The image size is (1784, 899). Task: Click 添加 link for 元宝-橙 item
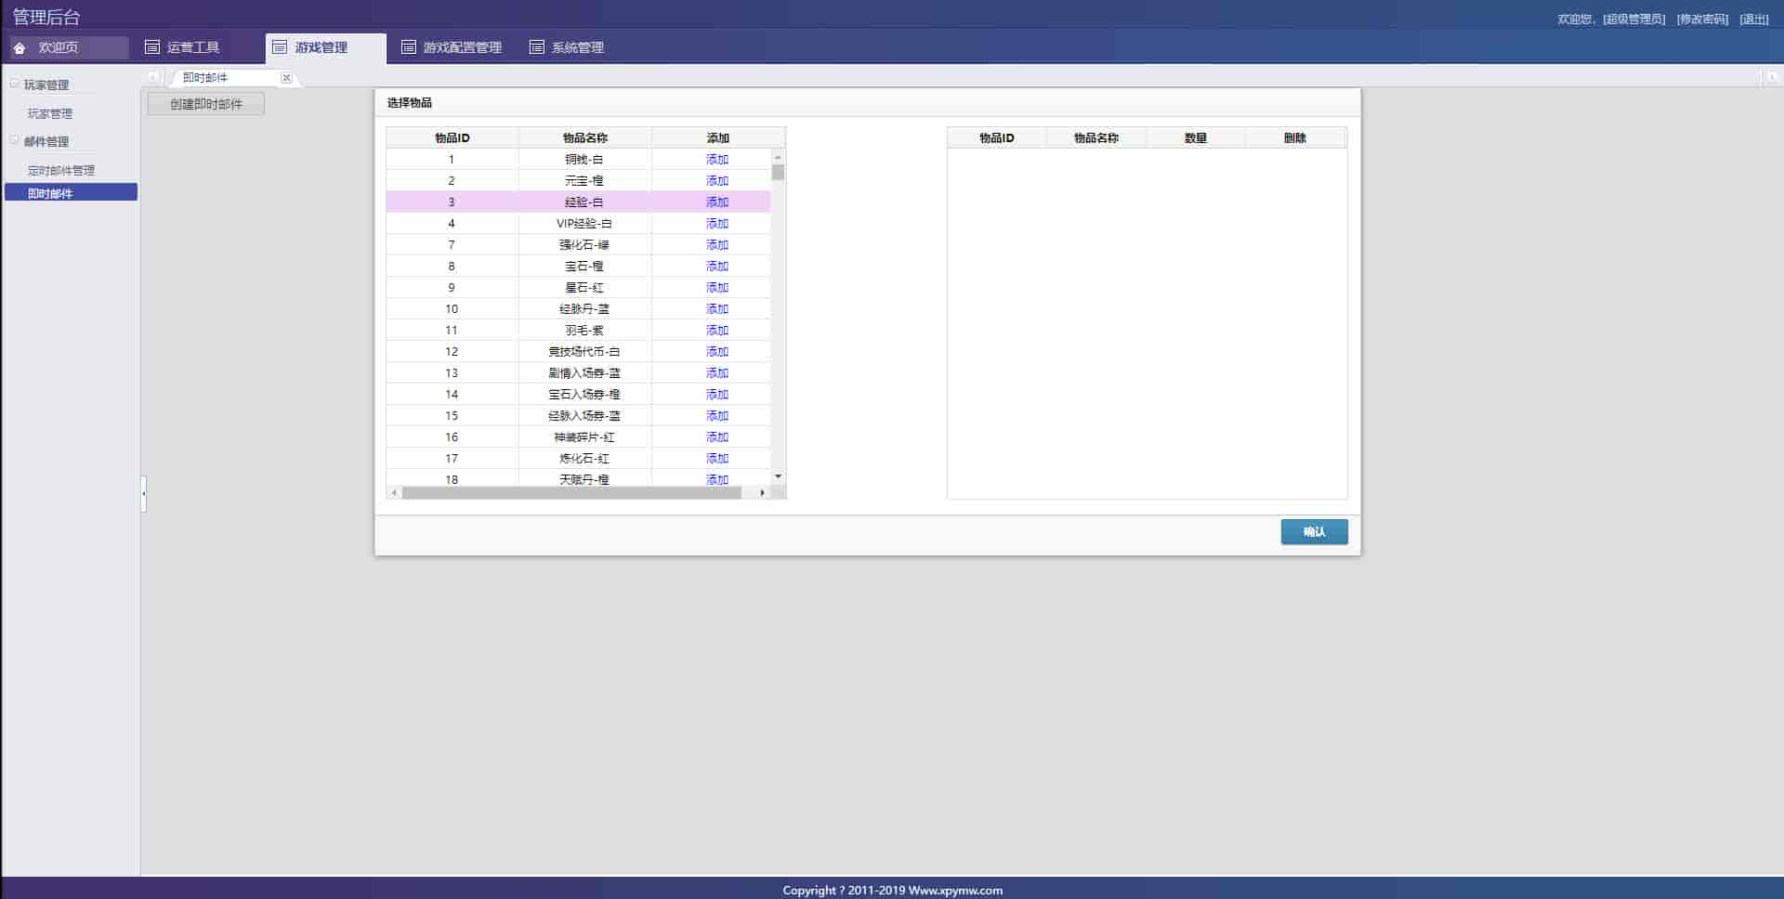coord(716,181)
